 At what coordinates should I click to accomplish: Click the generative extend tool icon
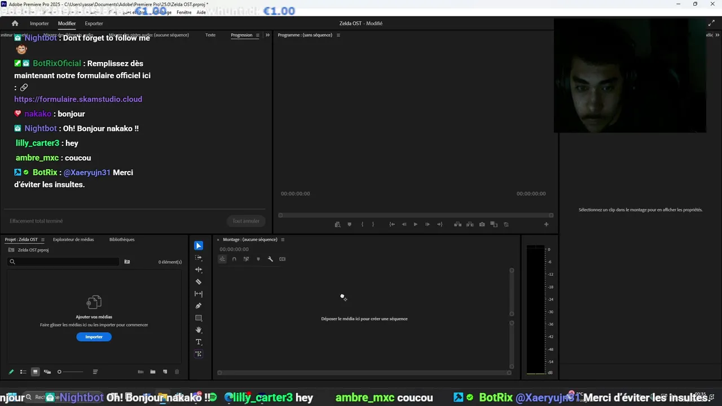click(199, 354)
